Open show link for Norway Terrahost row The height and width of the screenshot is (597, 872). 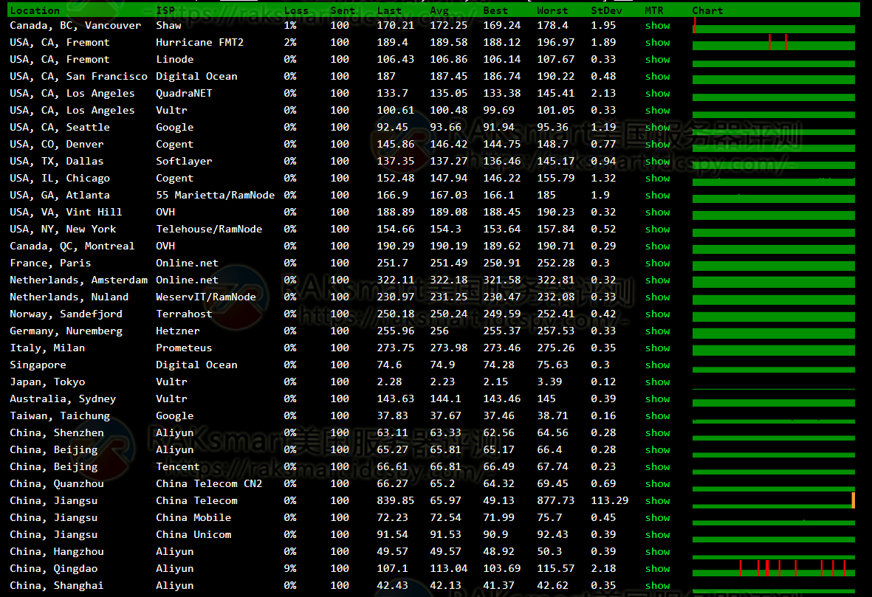657,314
